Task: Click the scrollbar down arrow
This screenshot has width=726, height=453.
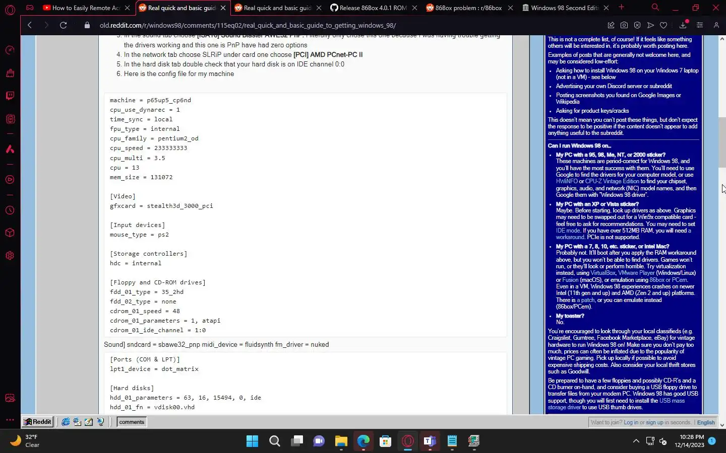Action: pyautogui.click(x=722, y=425)
